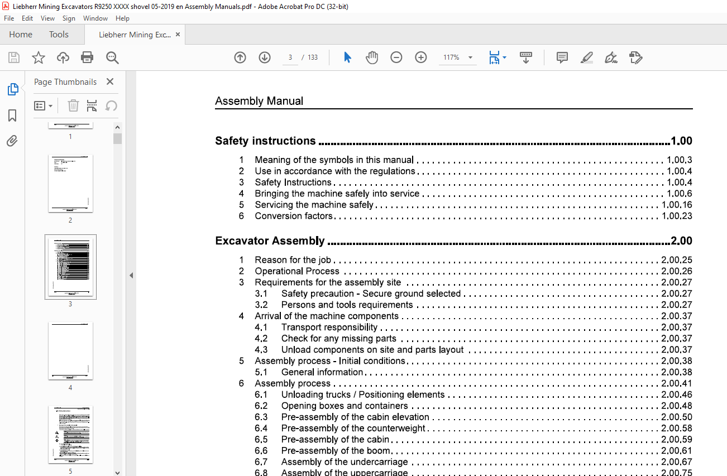This screenshot has height=476, width=727.
Task: Open the View menu
Action: (47, 18)
